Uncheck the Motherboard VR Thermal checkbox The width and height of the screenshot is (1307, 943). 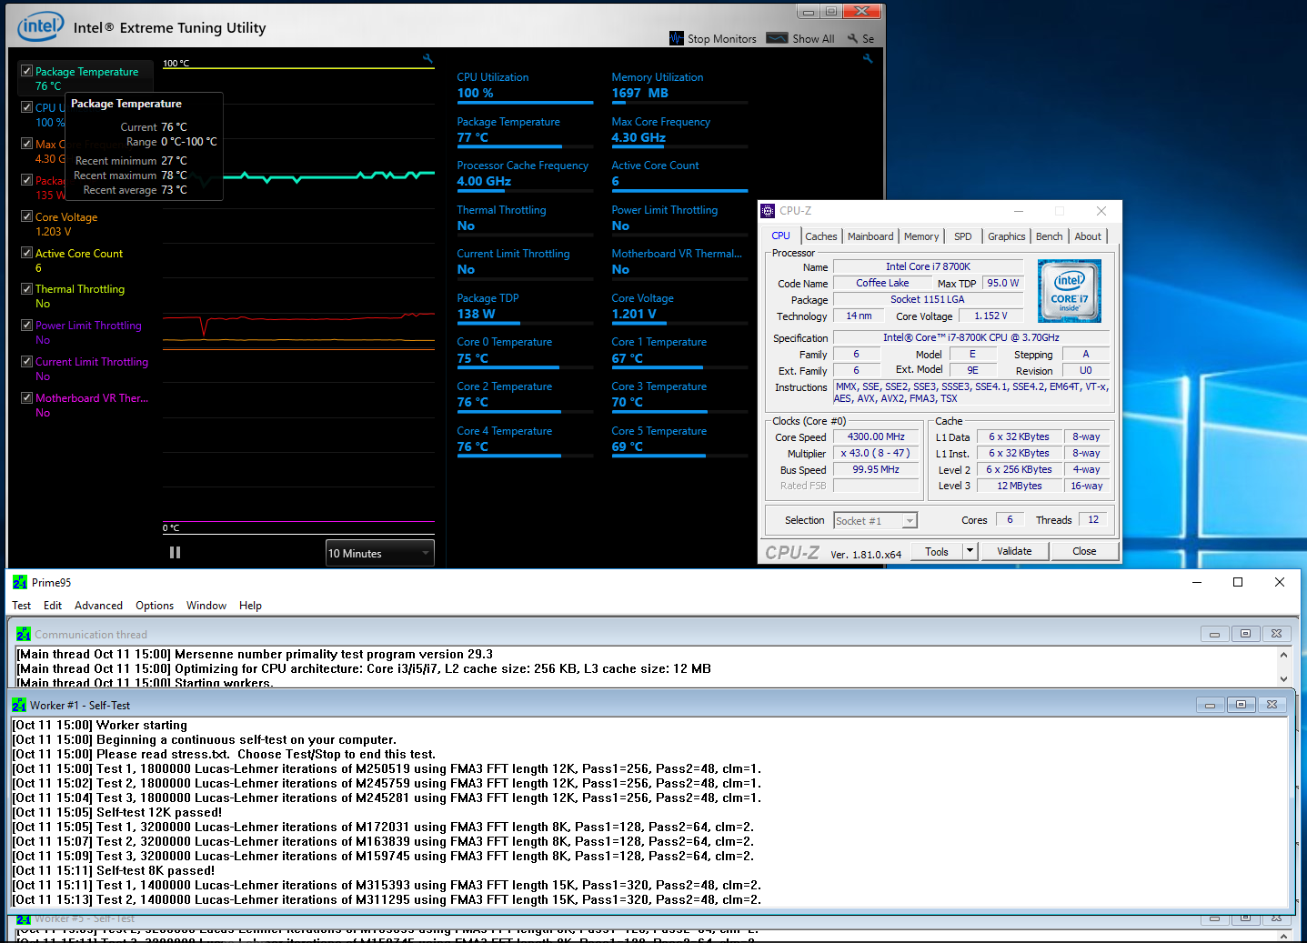pyautogui.click(x=27, y=397)
